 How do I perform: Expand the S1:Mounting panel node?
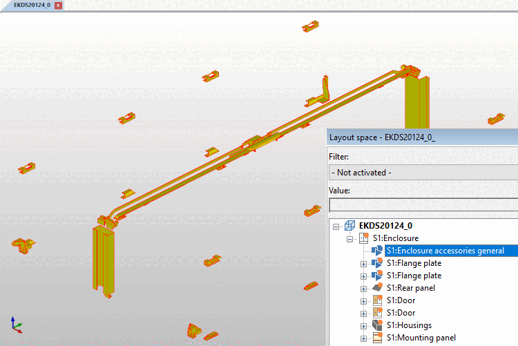[363, 338]
